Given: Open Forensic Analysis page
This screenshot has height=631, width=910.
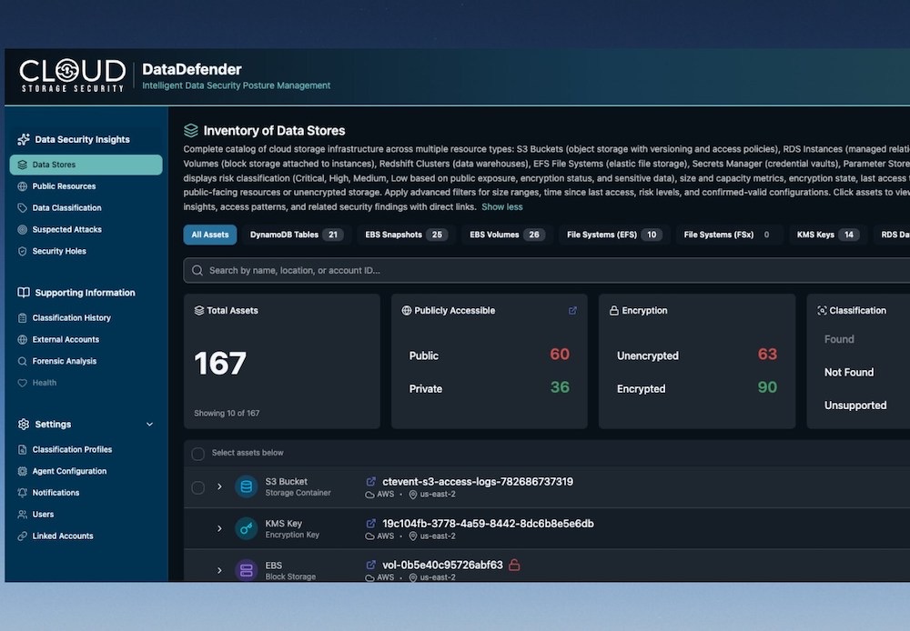Looking at the screenshot, I should tap(65, 361).
